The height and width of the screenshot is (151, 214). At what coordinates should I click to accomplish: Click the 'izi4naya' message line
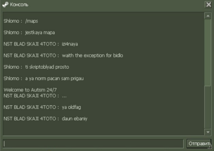[41, 44]
